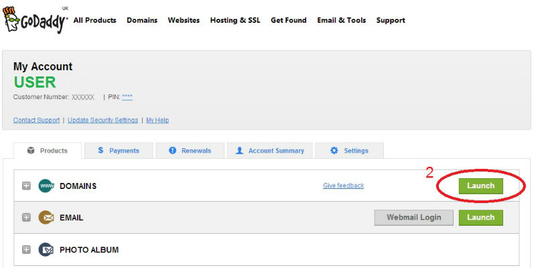Viewport: 536px width, 268px height.
Task: Expand the Photo Album row
Action: tap(26, 249)
